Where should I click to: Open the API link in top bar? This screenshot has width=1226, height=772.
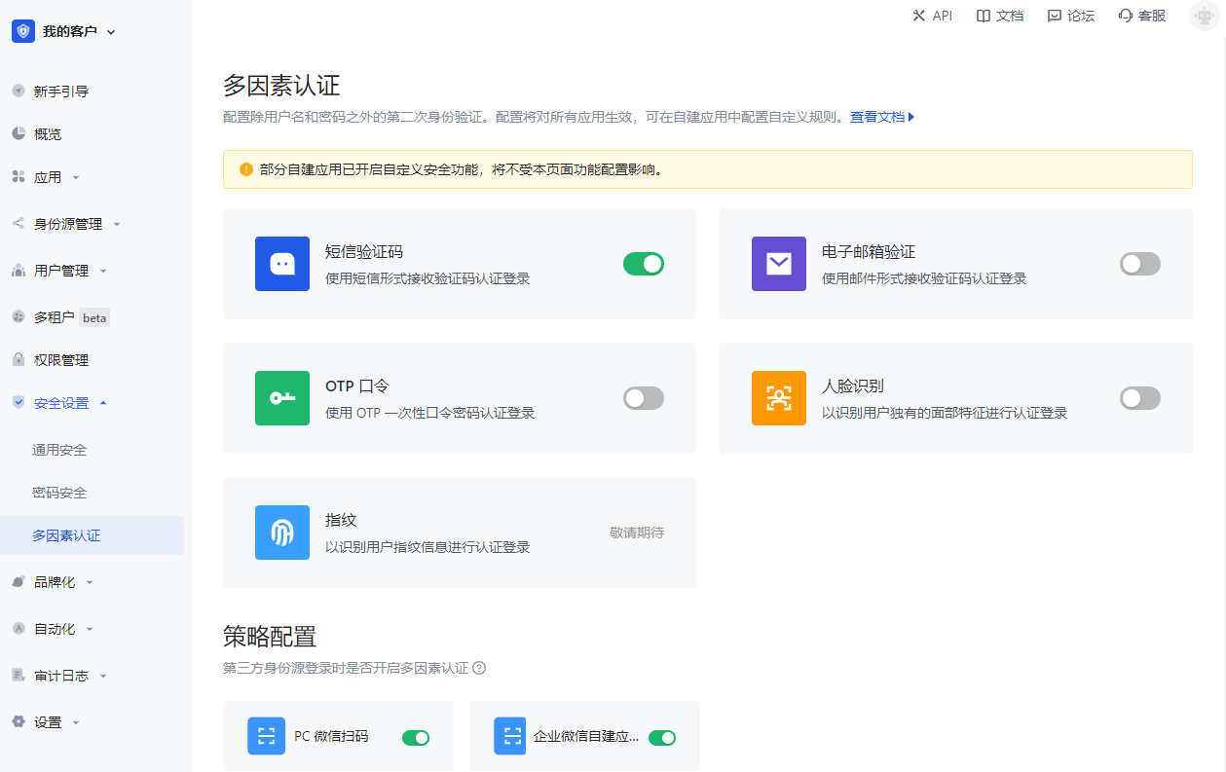tap(932, 16)
